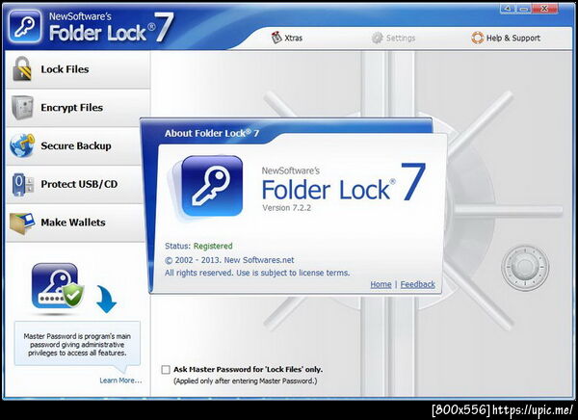This screenshot has height=420, width=578.
Task: Click the Help & Support lifebuoy icon
Action: (x=478, y=38)
